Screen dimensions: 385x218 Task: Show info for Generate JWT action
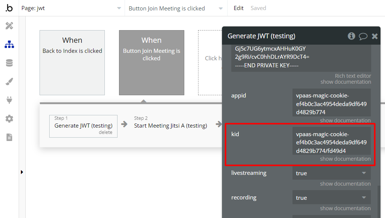pyautogui.click(x=351, y=36)
